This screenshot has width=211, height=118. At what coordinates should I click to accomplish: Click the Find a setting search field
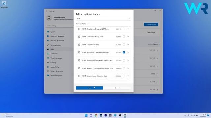(60, 26)
